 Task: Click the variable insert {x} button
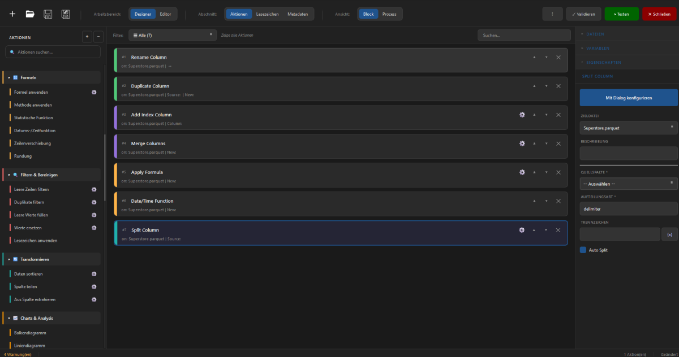669,234
